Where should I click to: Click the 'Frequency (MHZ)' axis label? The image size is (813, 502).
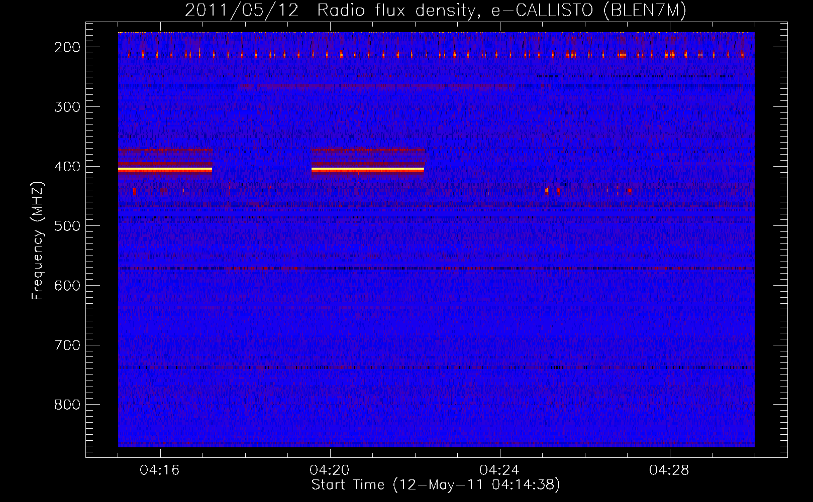point(38,240)
